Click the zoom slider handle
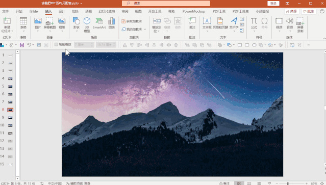 click(288, 183)
